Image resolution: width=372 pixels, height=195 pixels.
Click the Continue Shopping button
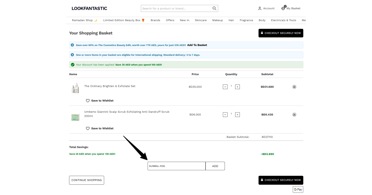click(86, 180)
